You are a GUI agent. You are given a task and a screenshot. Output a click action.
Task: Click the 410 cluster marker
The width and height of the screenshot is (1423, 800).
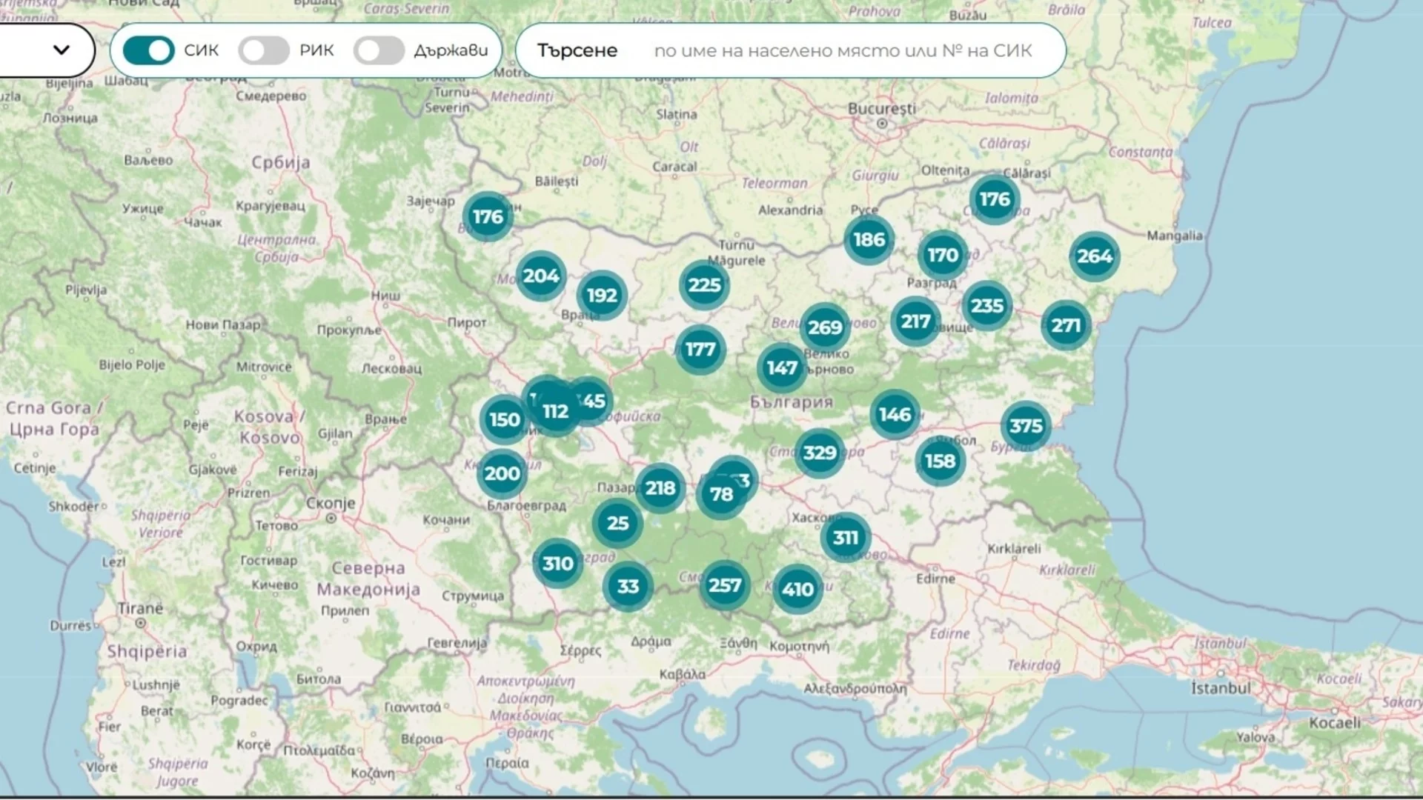pos(797,590)
